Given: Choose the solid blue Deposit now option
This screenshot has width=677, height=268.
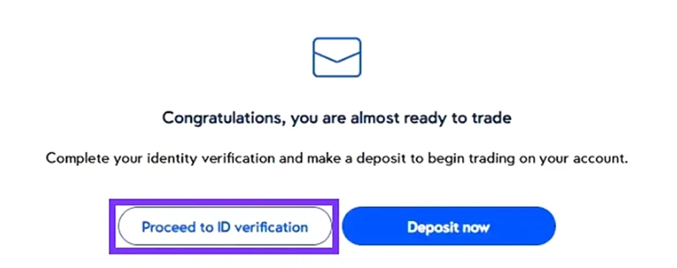Looking at the screenshot, I should [x=448, y=226].
